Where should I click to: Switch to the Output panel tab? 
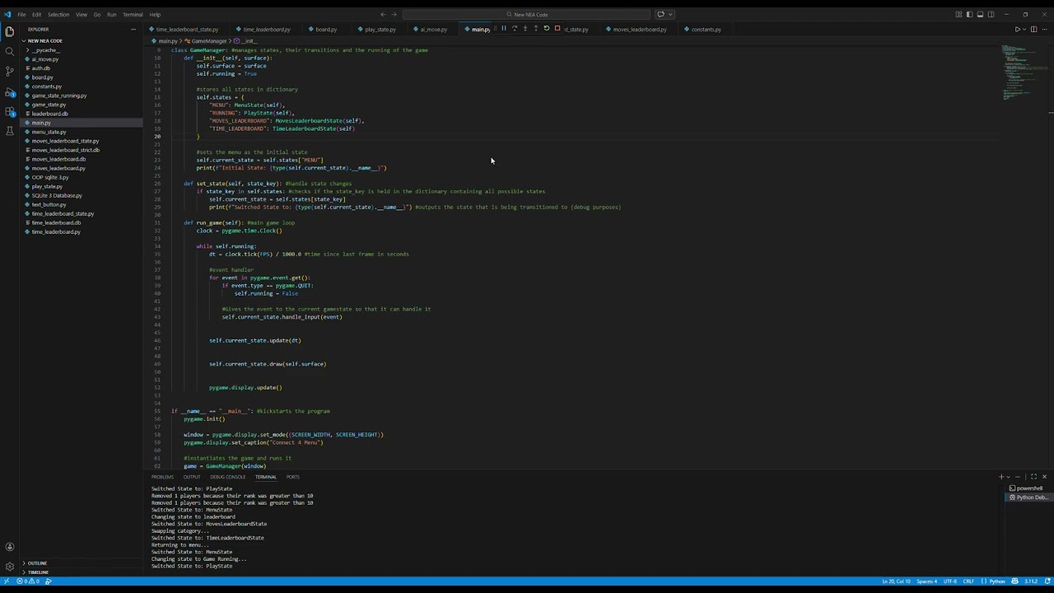pos(192,477)
